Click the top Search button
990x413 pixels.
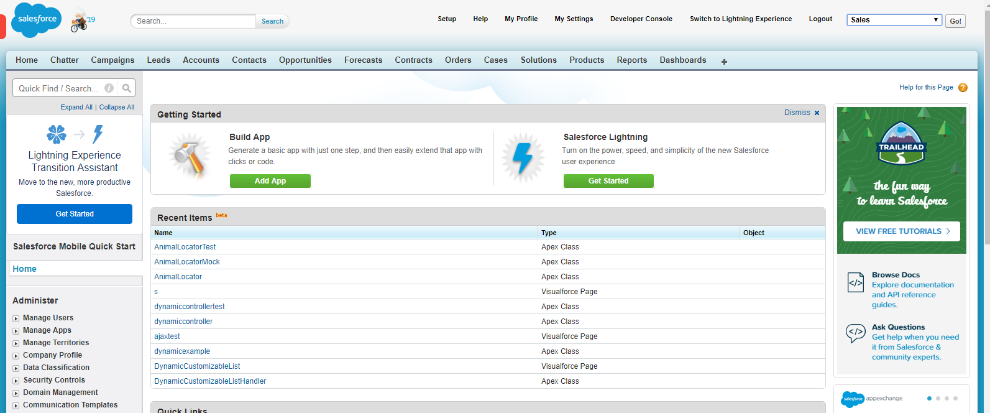click(272, 21)
